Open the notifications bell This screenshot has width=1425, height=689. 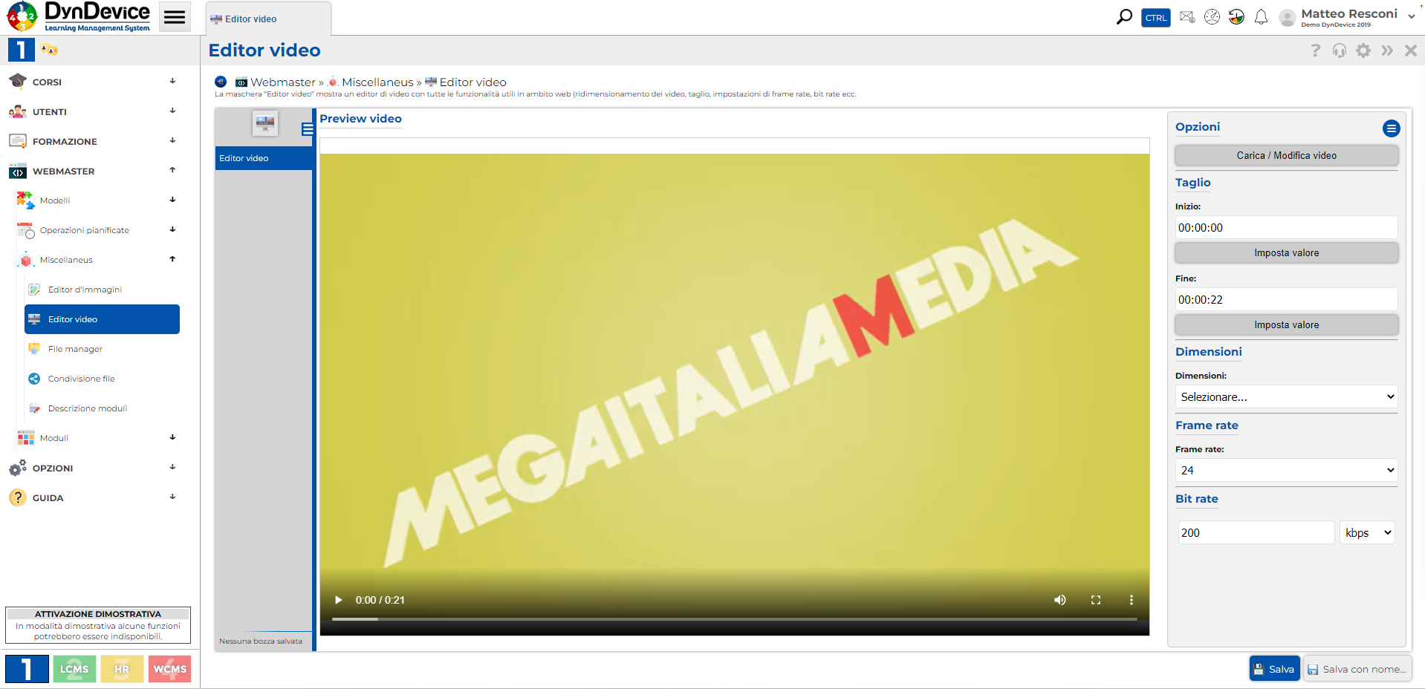1261,17
